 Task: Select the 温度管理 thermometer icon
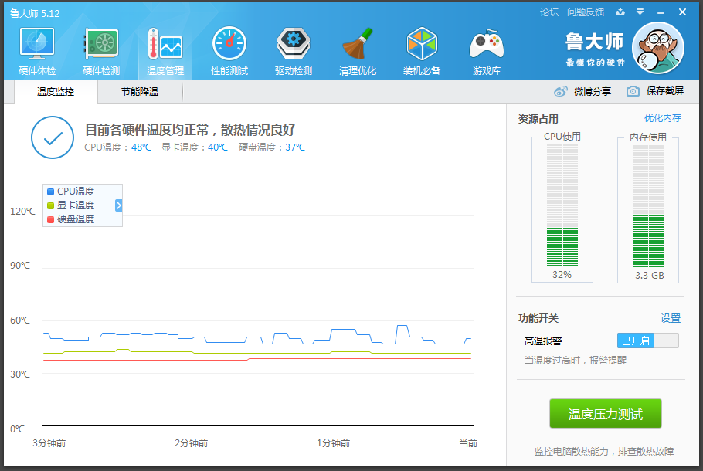pos(165,43)
